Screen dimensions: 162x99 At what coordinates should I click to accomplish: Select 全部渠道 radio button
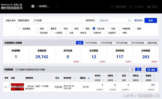pos(20,29)
